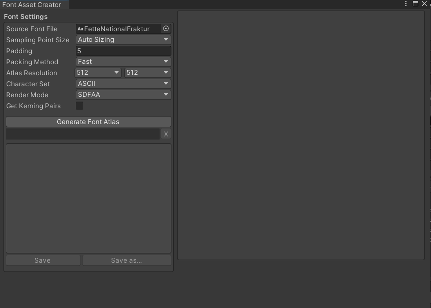Click the Character Set label

[28, 84]
